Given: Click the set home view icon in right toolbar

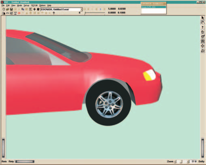Looking at the screenshot, I should coord(202,36).
